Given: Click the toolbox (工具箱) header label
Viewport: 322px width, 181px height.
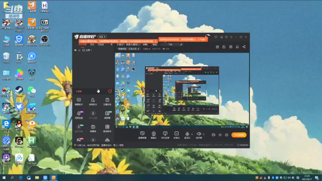Looking at the screenshot, I should click(78, 91).
